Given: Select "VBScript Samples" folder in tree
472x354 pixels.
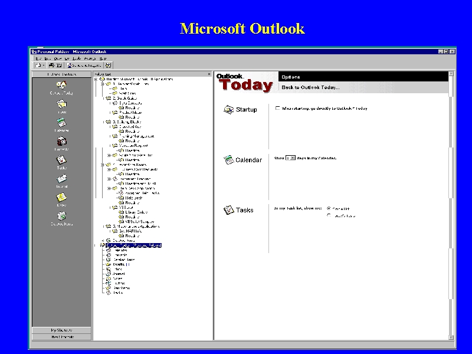Looking at the screenshot, I should [140, 222].
